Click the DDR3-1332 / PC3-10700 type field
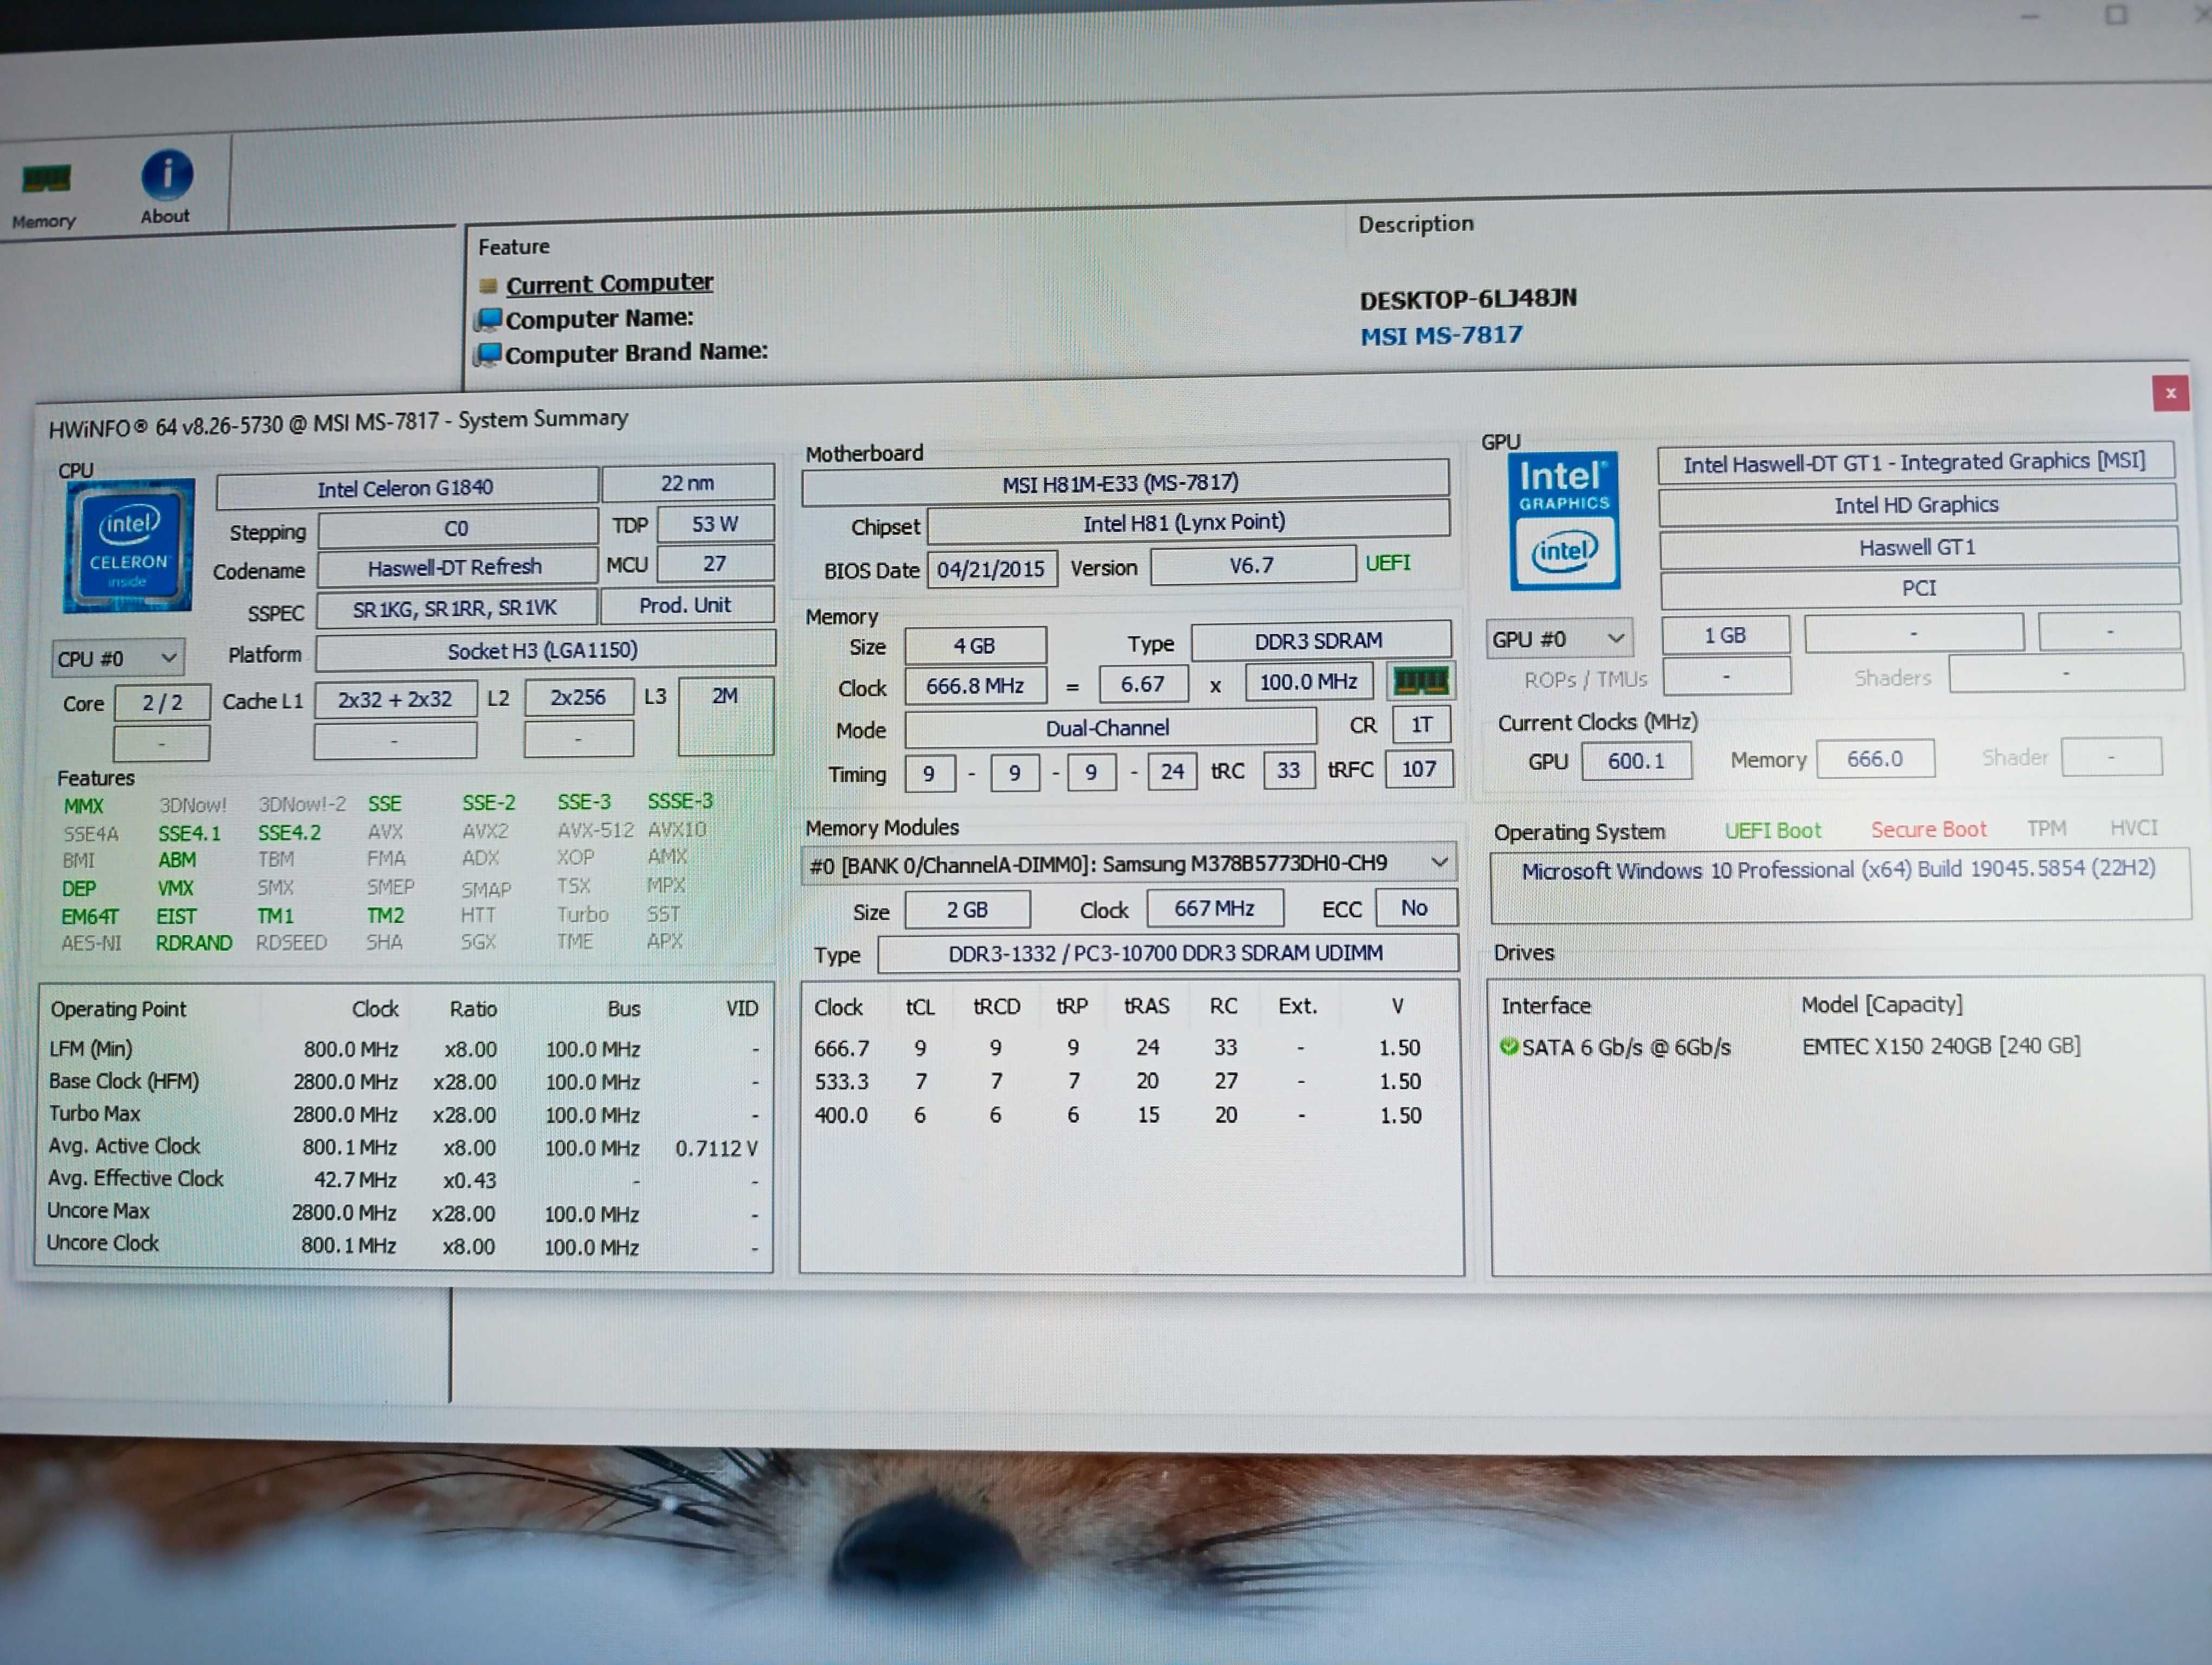 pyautogui.click(x=1167, y=953)
